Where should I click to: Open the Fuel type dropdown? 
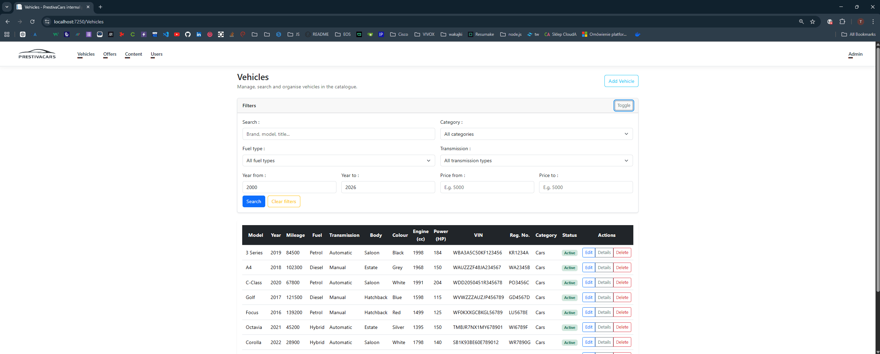339,161
